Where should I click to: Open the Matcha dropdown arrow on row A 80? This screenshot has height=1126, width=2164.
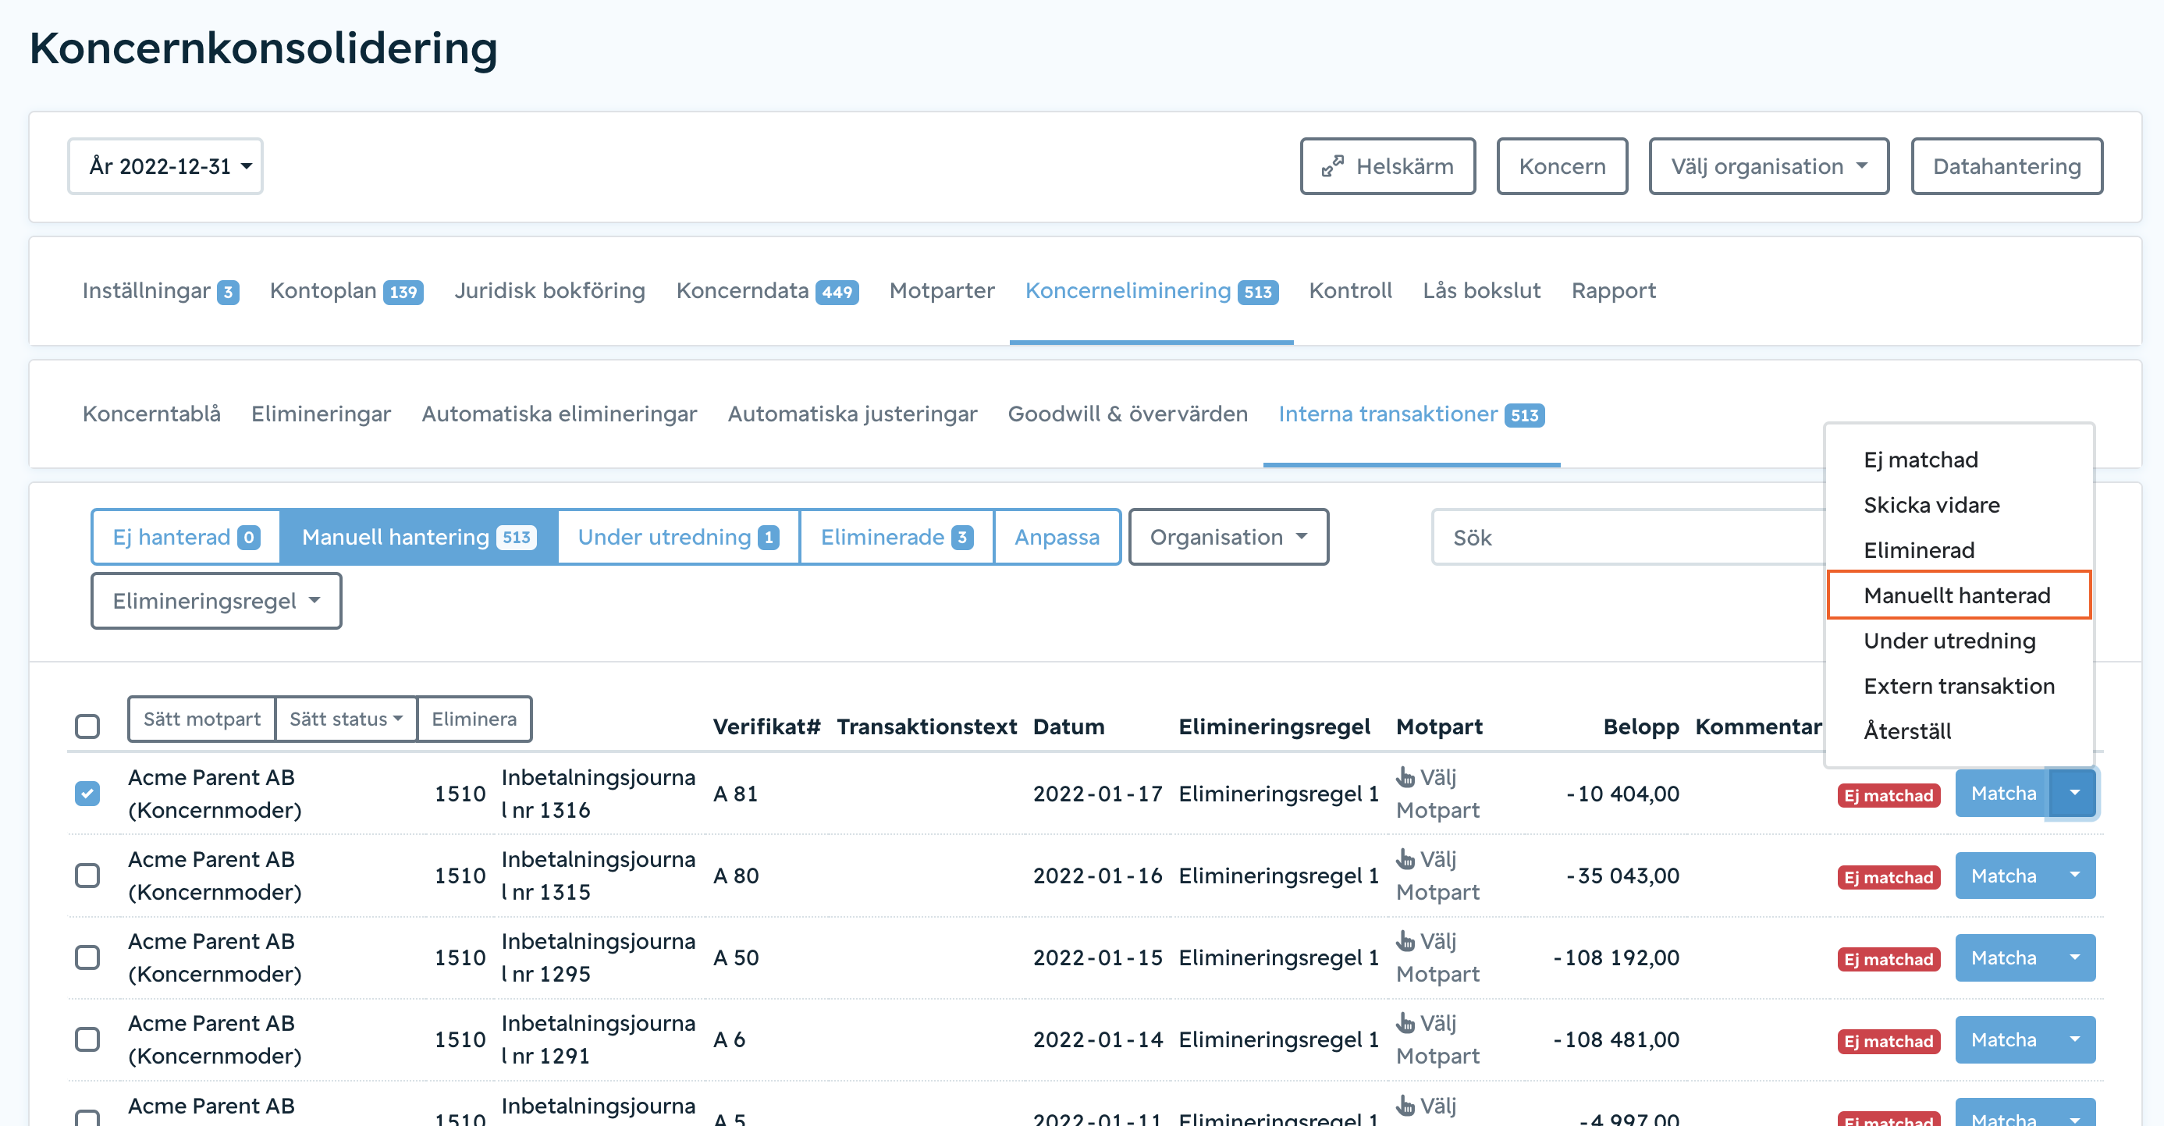[2074, 876]
